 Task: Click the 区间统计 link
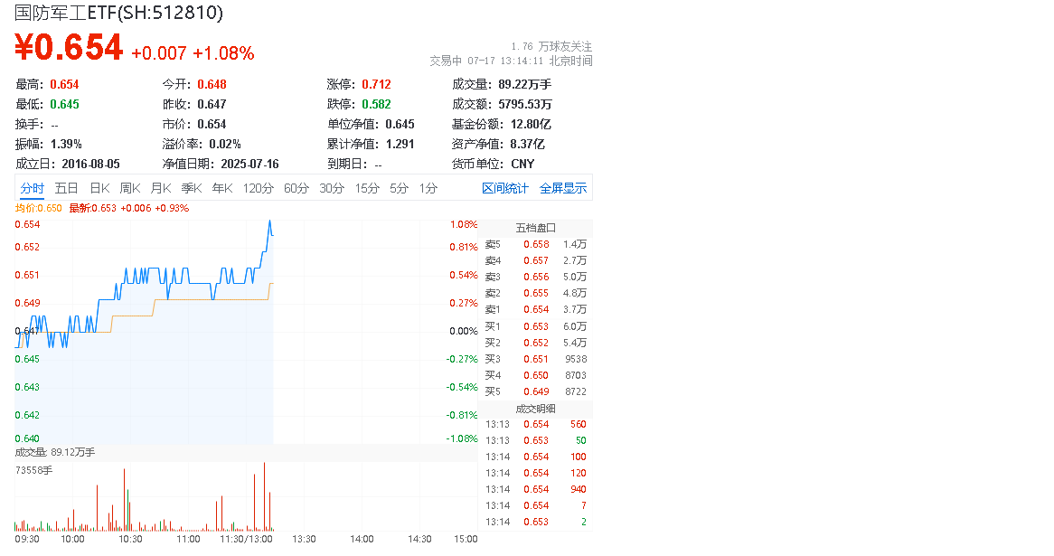point(505,188)
